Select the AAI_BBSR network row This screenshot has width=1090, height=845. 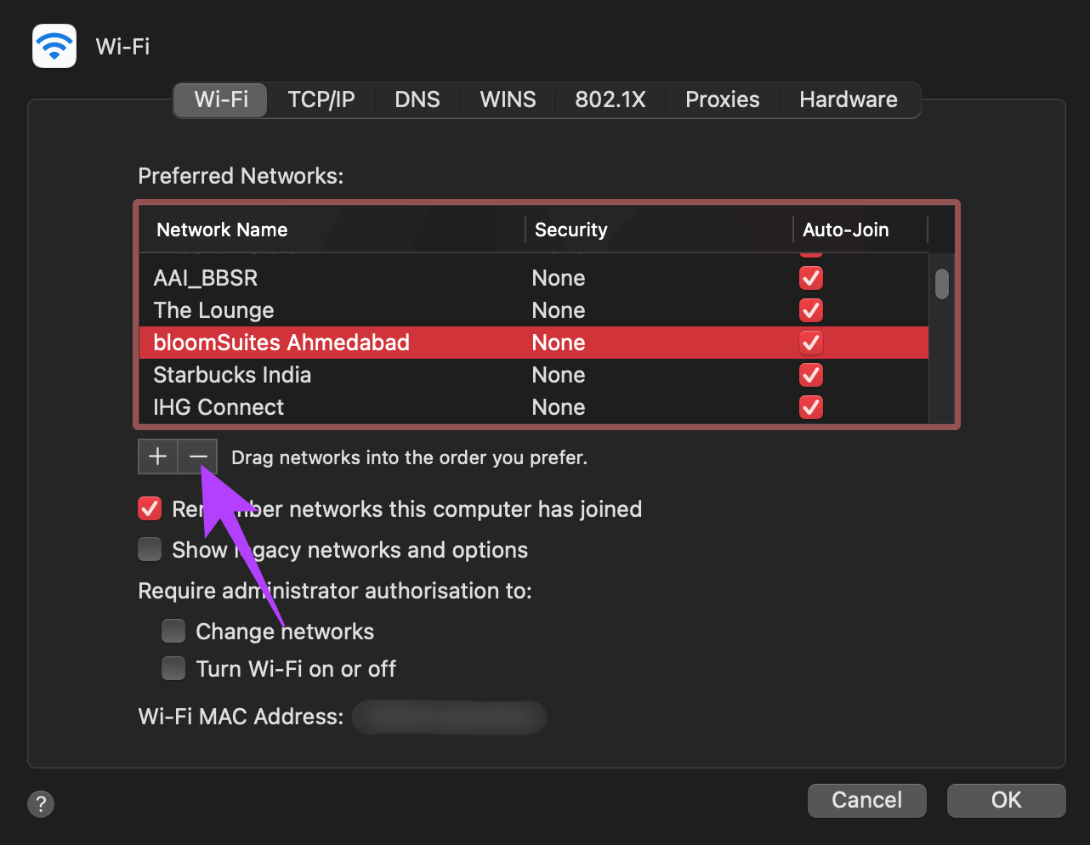pyautogui.click(x=534, y=278)
